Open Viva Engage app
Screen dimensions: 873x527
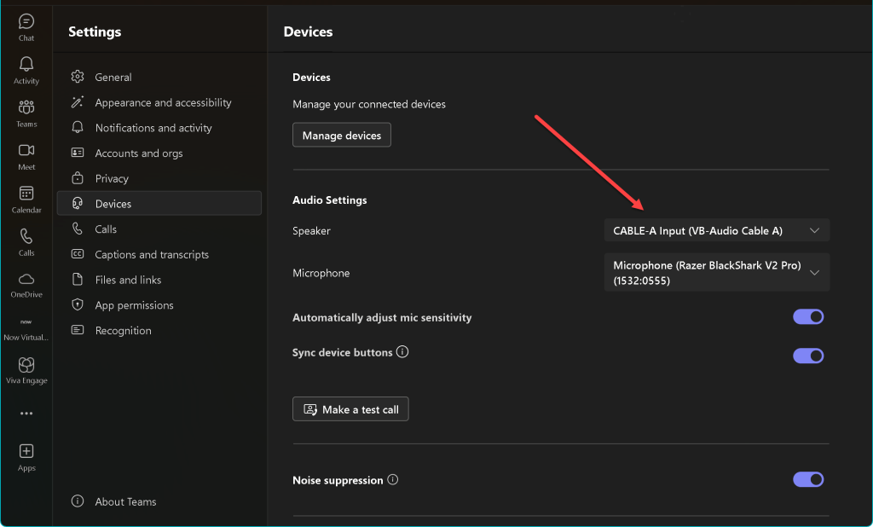tap(26, 370)
